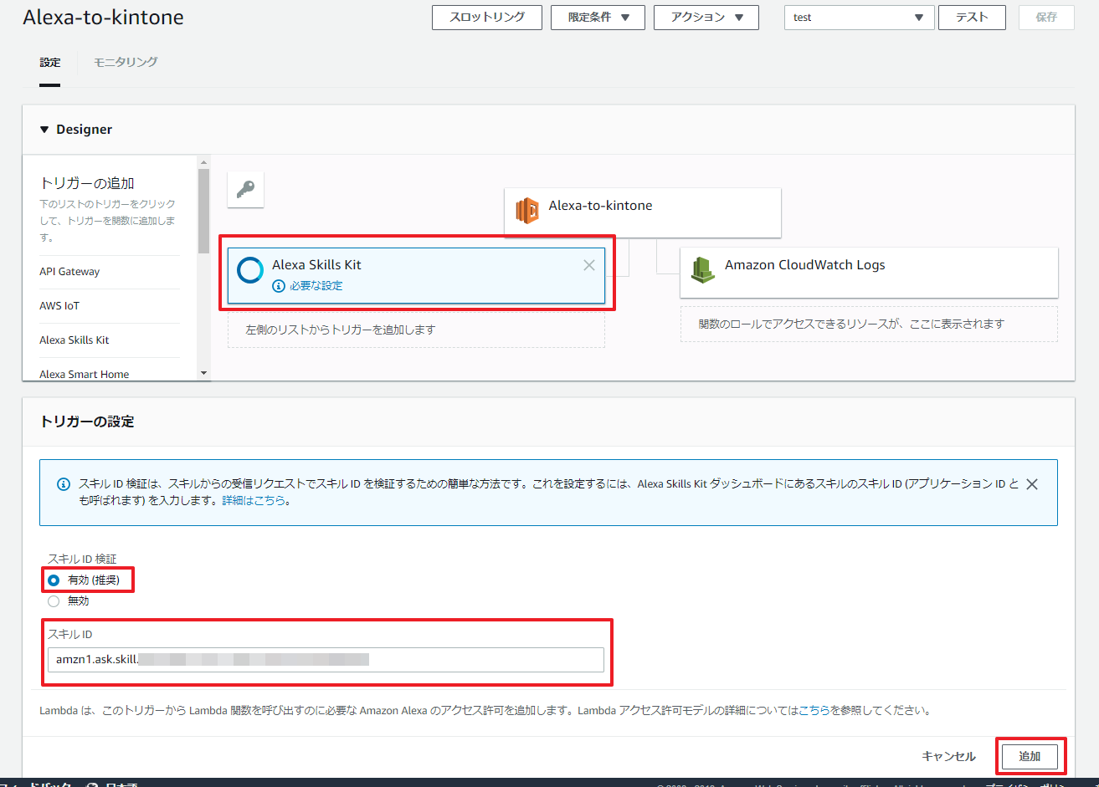Select 無効 radio button
Image resolution: width=1099 pixels, height=787 pixels.
pos(54,600)
